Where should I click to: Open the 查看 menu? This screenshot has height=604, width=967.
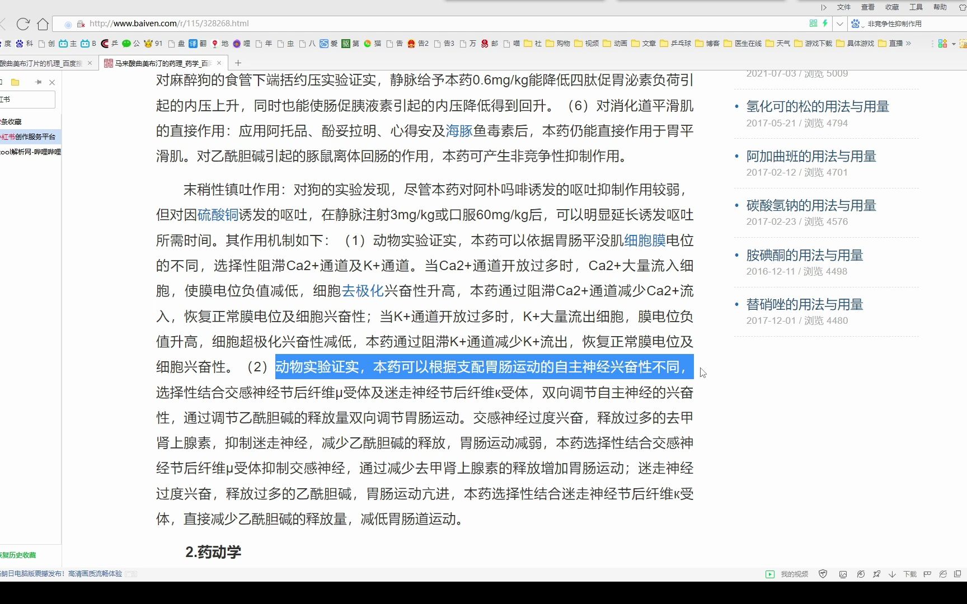coord(867,7)
